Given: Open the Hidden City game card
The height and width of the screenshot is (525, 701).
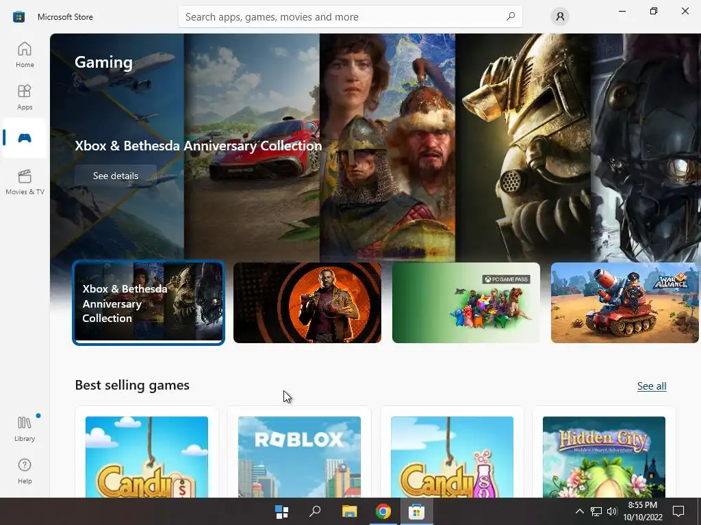Looking at the screenshot, I should click(x=604, y=453).
